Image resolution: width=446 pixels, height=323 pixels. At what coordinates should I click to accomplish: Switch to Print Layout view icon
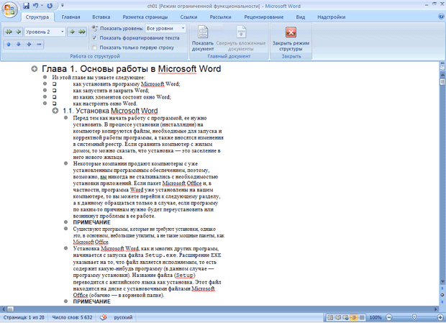[330, 317]
